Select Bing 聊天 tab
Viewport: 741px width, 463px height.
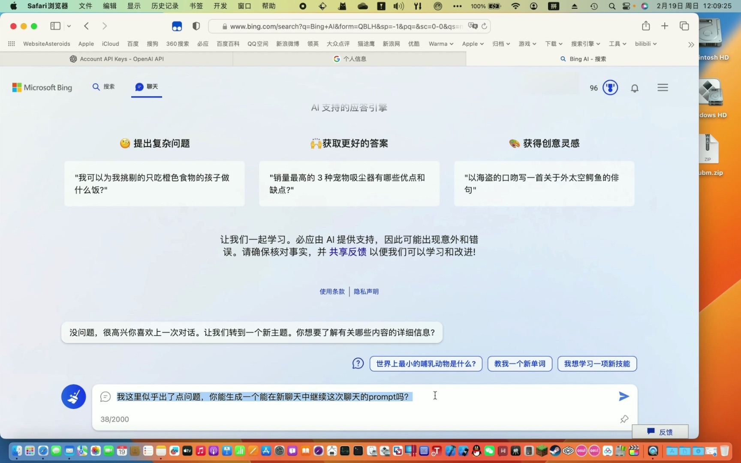[x=147, y=87]
